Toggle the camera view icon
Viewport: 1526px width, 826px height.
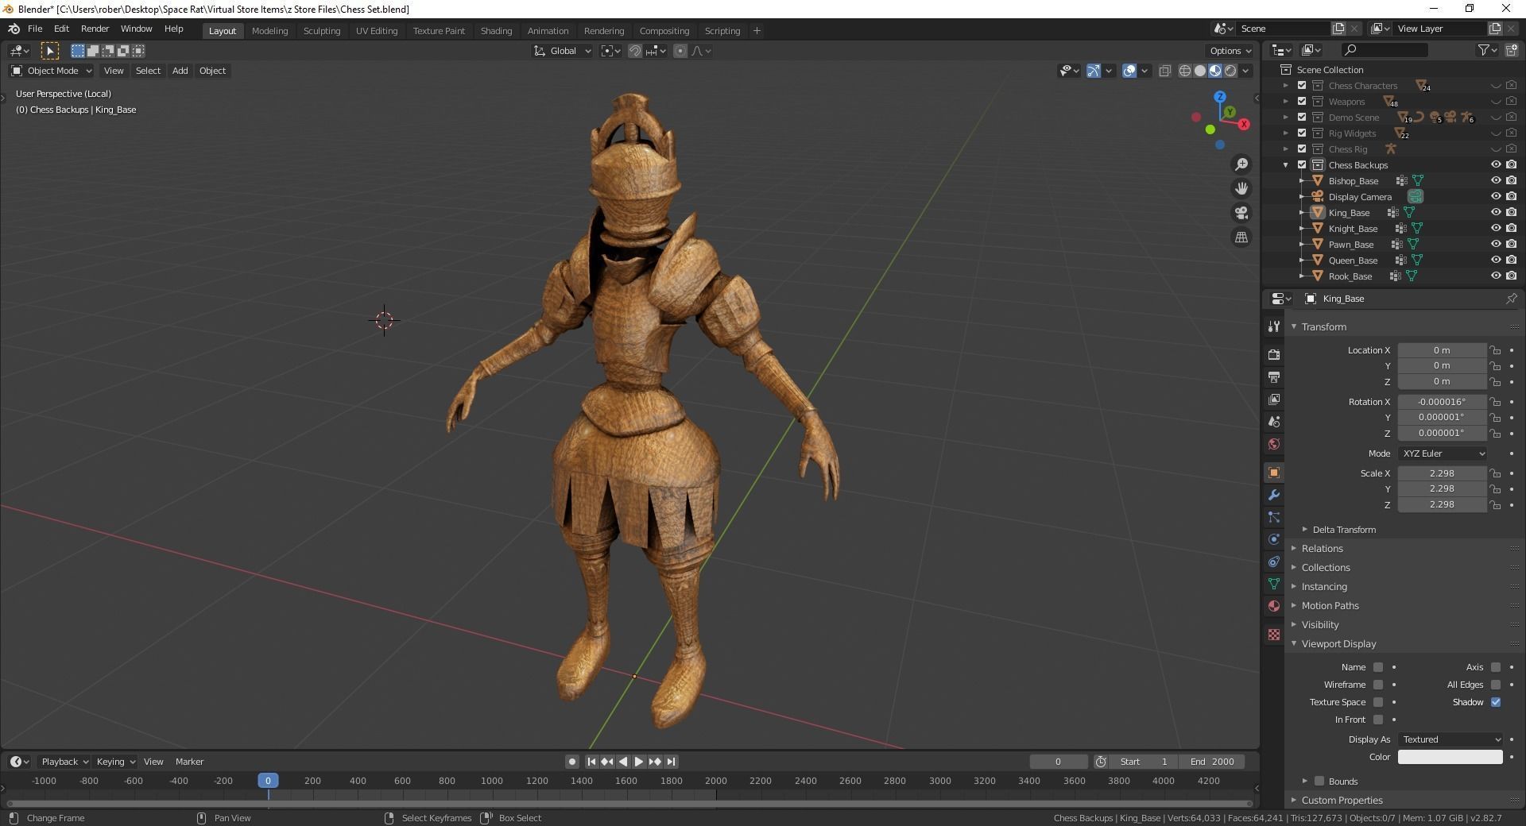1241,213
